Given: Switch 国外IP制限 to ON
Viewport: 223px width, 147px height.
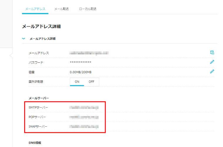Looking at the screenshot, I should (77, 81).
